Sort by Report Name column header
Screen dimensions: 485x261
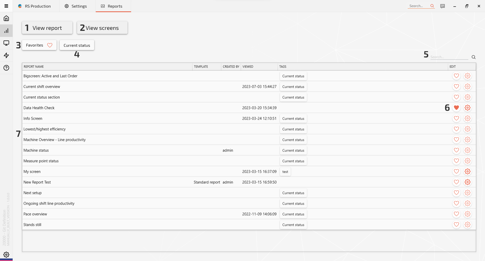coord(34,67)
